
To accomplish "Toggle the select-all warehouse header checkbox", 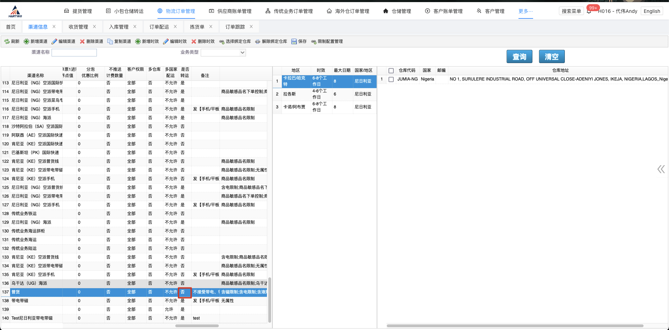I will point(391,71).
